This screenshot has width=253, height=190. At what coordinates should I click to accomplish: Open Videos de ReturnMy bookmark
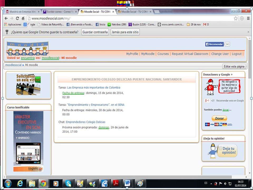click(51, 24)
